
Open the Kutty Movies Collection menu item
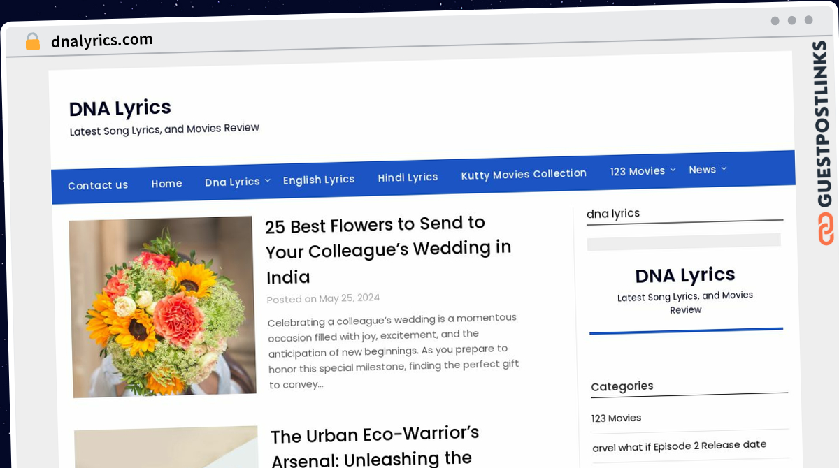[x=524, y=174]
